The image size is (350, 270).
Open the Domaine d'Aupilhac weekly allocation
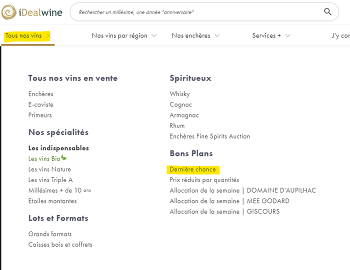pos(243,190)
